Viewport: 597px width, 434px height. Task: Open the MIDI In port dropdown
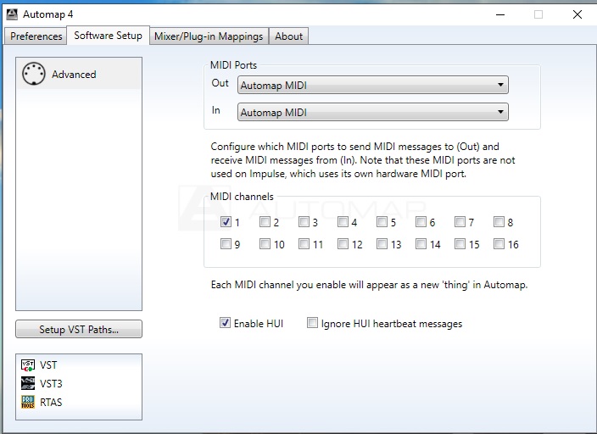[x=373, y=112]
